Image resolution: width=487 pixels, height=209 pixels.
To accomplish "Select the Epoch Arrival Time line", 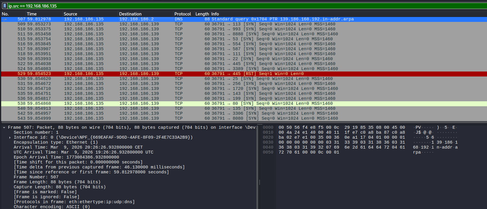I will point(66,157).
